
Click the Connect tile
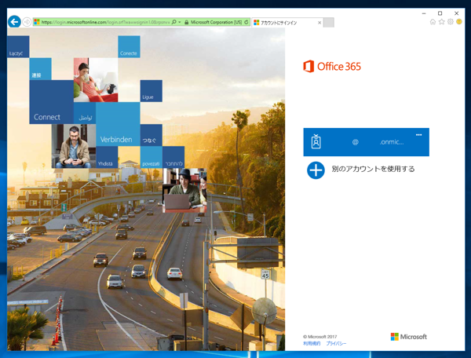[51, 102]
